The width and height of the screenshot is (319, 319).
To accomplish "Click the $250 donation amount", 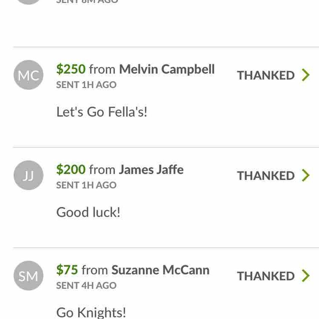I will 71,69.
